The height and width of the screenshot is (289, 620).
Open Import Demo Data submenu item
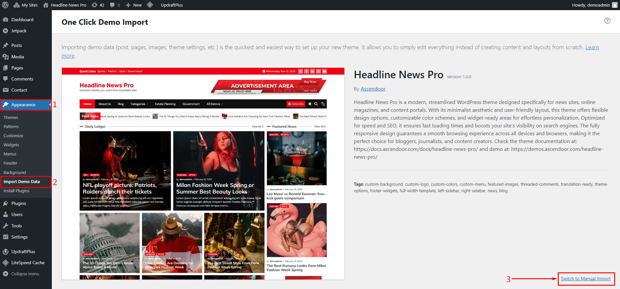pyautogui.click(x=22, y=182)
